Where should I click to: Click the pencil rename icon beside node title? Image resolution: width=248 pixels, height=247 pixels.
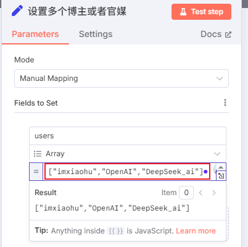(x=17, y=11)
